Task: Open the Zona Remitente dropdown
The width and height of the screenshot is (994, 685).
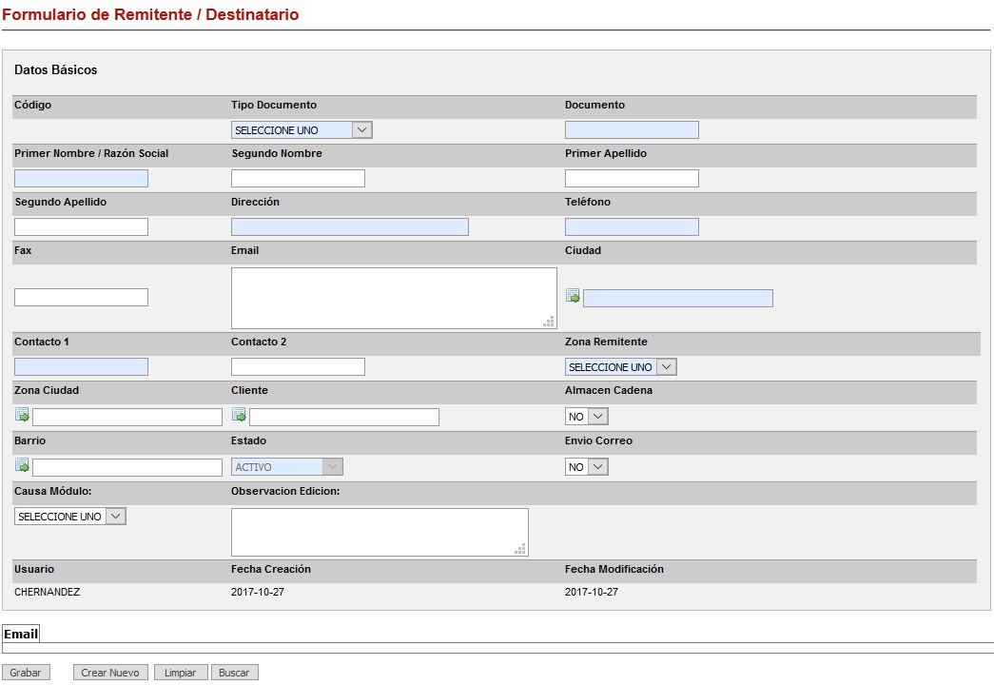Action: (620, 367)
